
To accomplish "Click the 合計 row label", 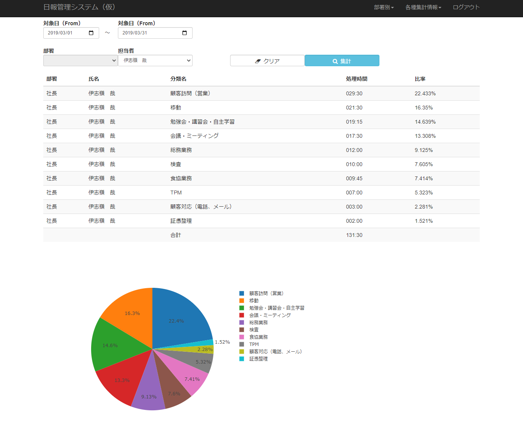I will tap(176, 235).
